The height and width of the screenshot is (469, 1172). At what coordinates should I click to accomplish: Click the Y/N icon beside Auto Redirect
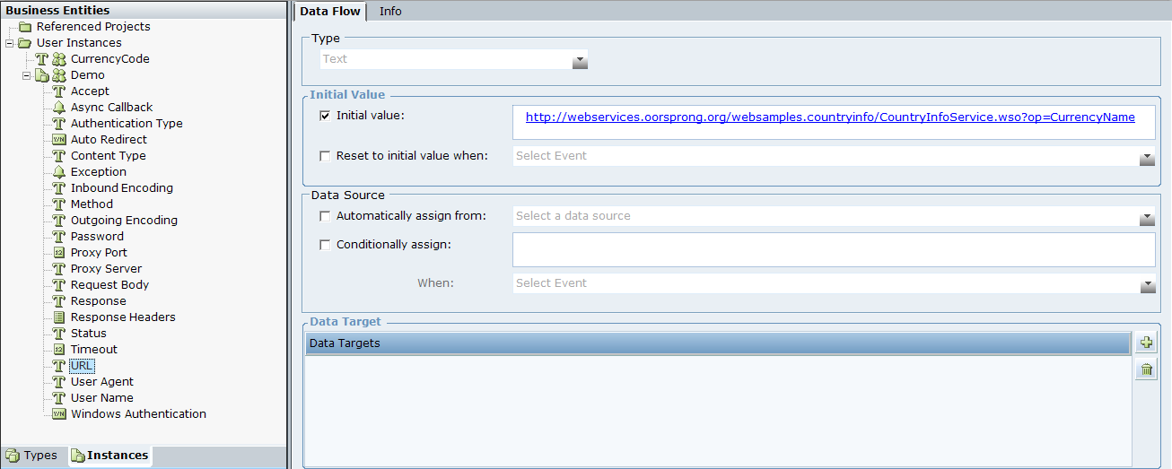[59, 140]
